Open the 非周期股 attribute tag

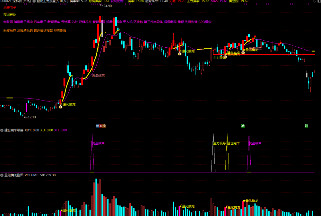tap(60, 31)
